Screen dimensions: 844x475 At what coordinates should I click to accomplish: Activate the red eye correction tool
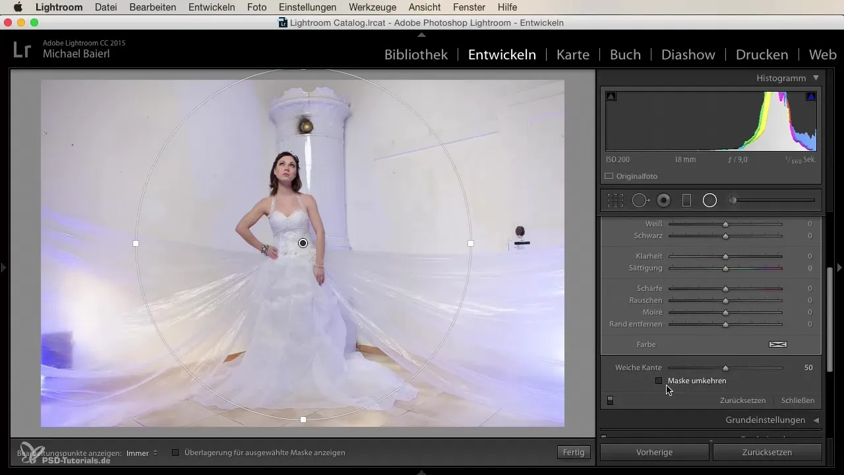click(x=663, y=201)
